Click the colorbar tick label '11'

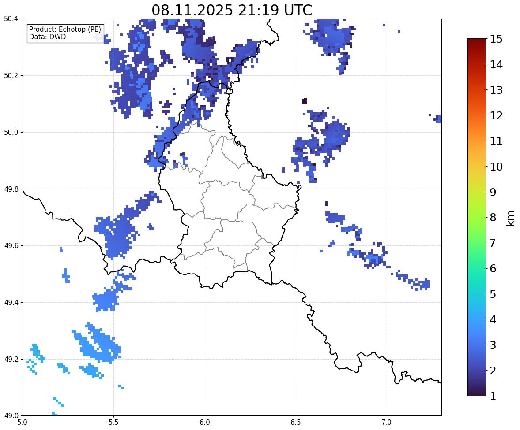496,141
